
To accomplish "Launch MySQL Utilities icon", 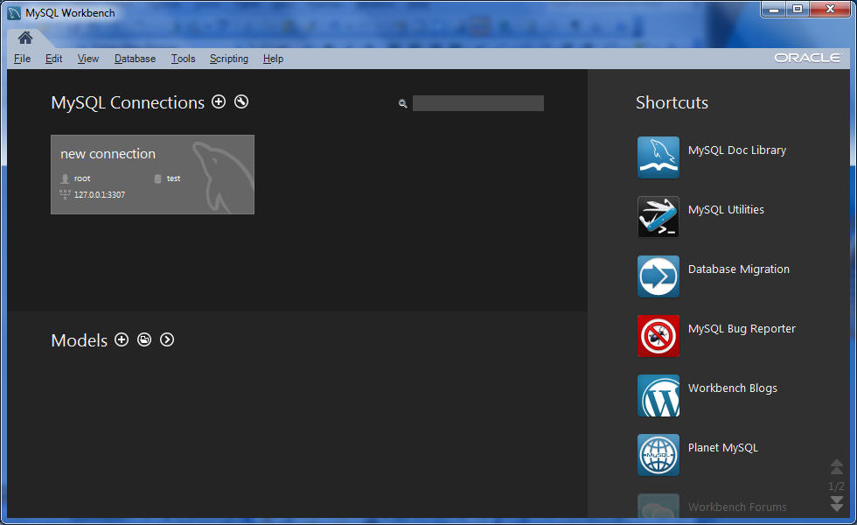I will click(x=658, y=217).
